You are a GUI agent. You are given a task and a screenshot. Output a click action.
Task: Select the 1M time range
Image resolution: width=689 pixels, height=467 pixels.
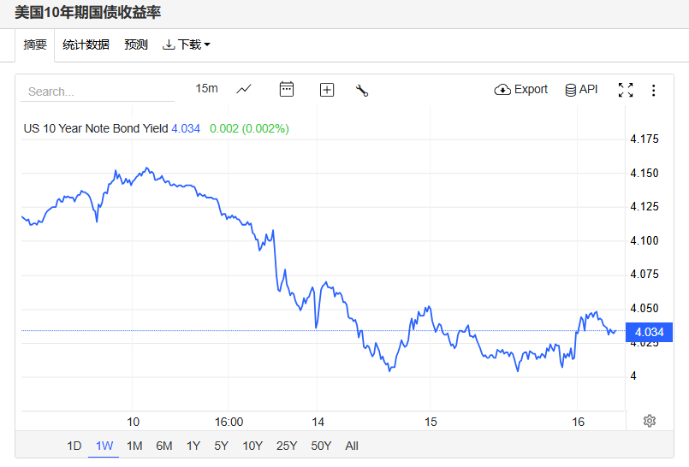[x=134, y=446]
